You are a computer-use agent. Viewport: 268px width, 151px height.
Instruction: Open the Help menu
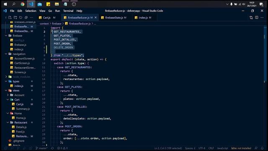[x=79, y=11]
